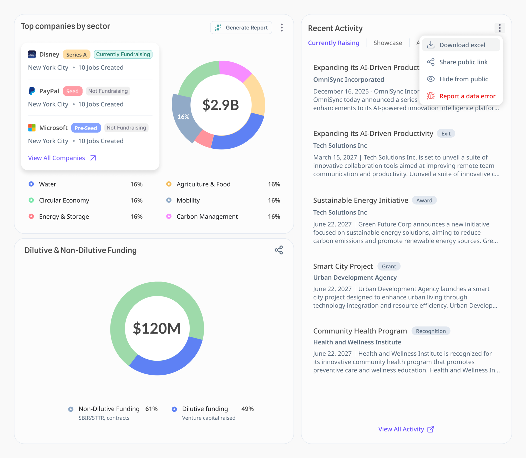Open the Disney company name
526x458 pixels.
click(x=49, y=54)
